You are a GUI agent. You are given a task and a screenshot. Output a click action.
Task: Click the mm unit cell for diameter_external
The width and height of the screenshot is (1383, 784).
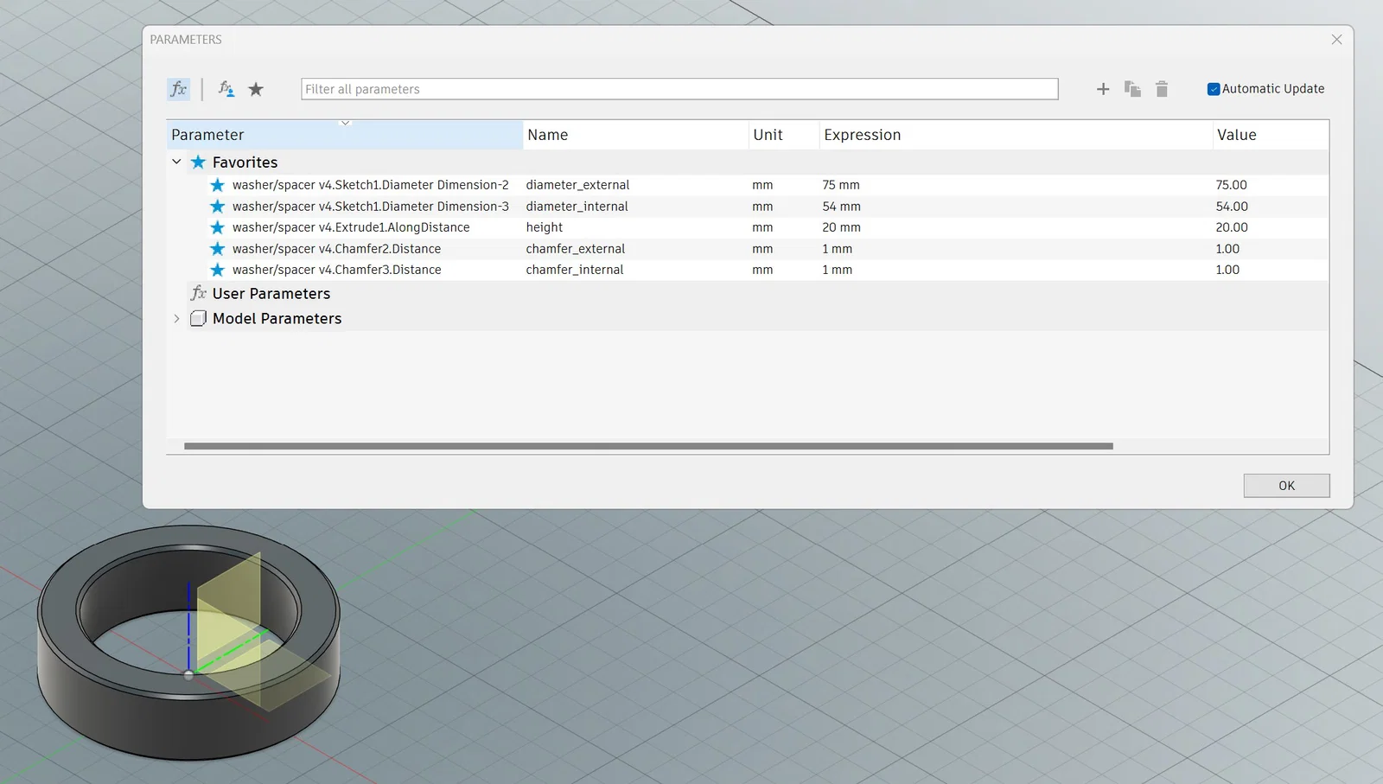[x=762, y=185]
